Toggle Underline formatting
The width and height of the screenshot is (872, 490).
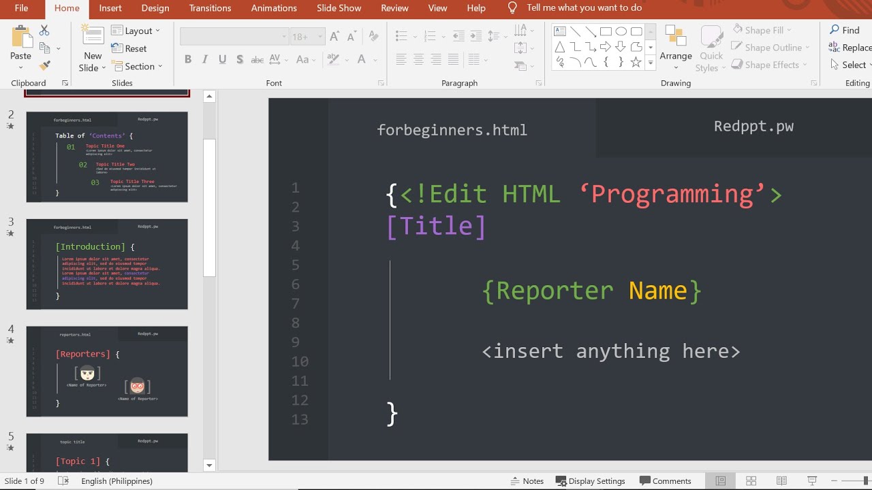pos(222,60)
